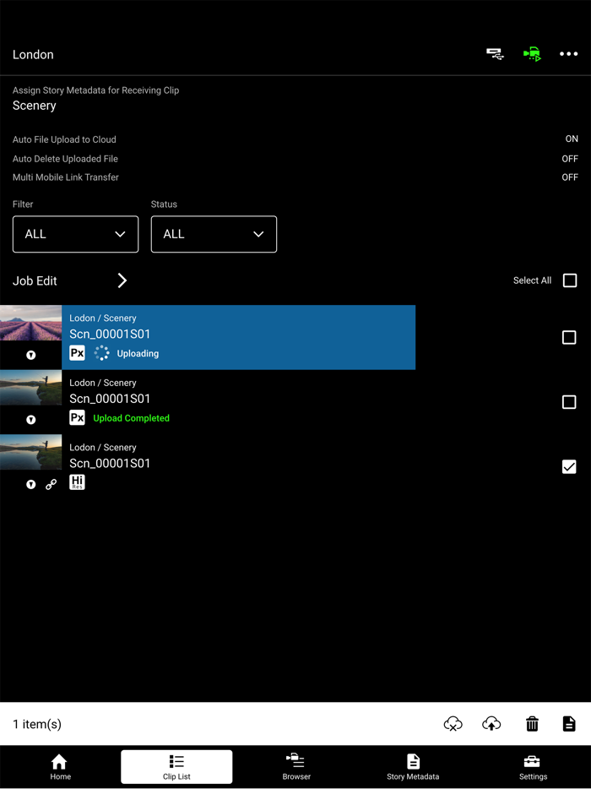Check the Select All checkbox
Image resolution: width=591 pixels, height=789 pixels.
tap(569, 280)
